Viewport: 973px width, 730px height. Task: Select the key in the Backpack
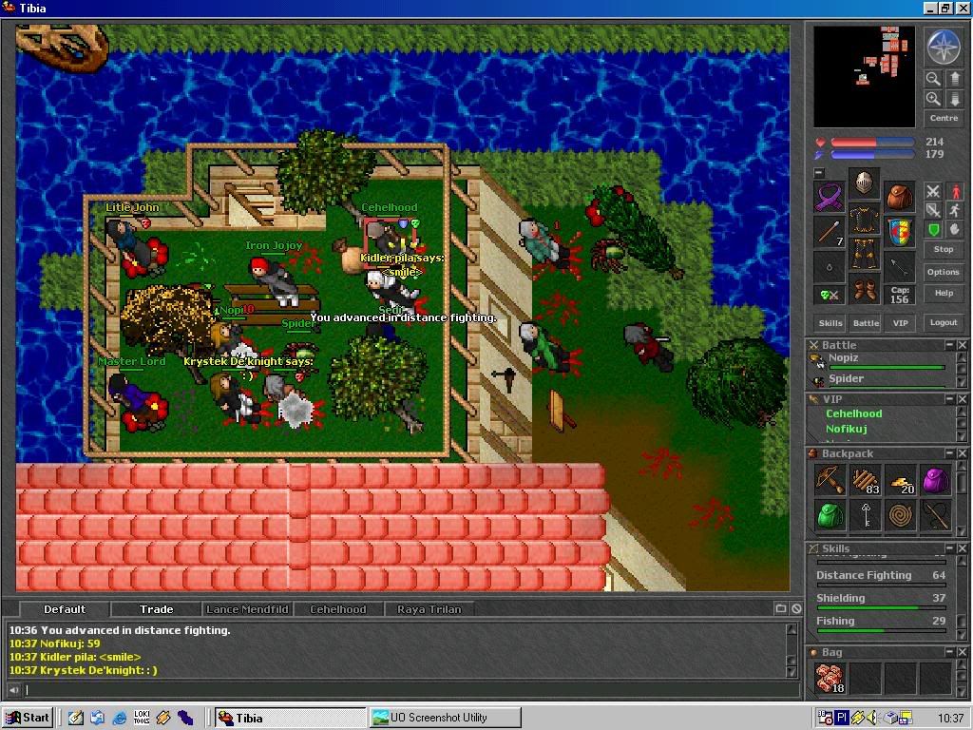click(865, 515)
